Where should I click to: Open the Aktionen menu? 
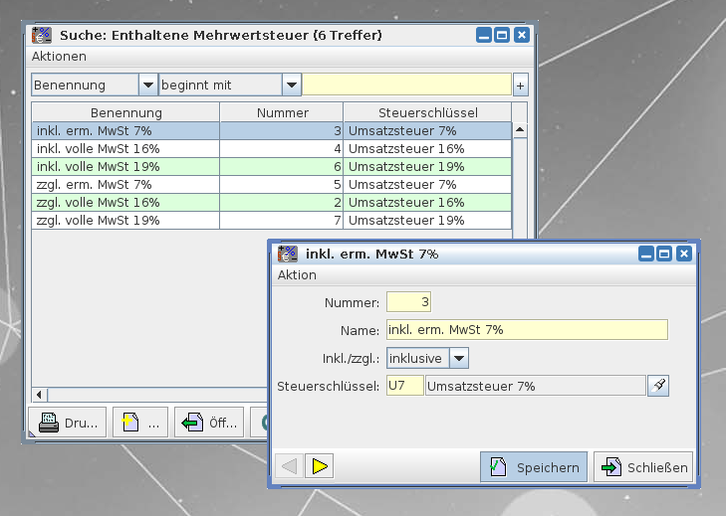(59, 57)
